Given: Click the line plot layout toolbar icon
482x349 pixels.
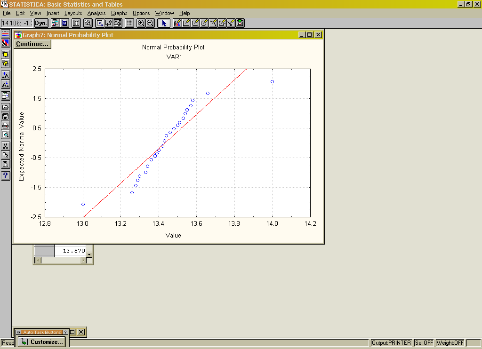Looking at the screenshot, I should pos(118,23).
